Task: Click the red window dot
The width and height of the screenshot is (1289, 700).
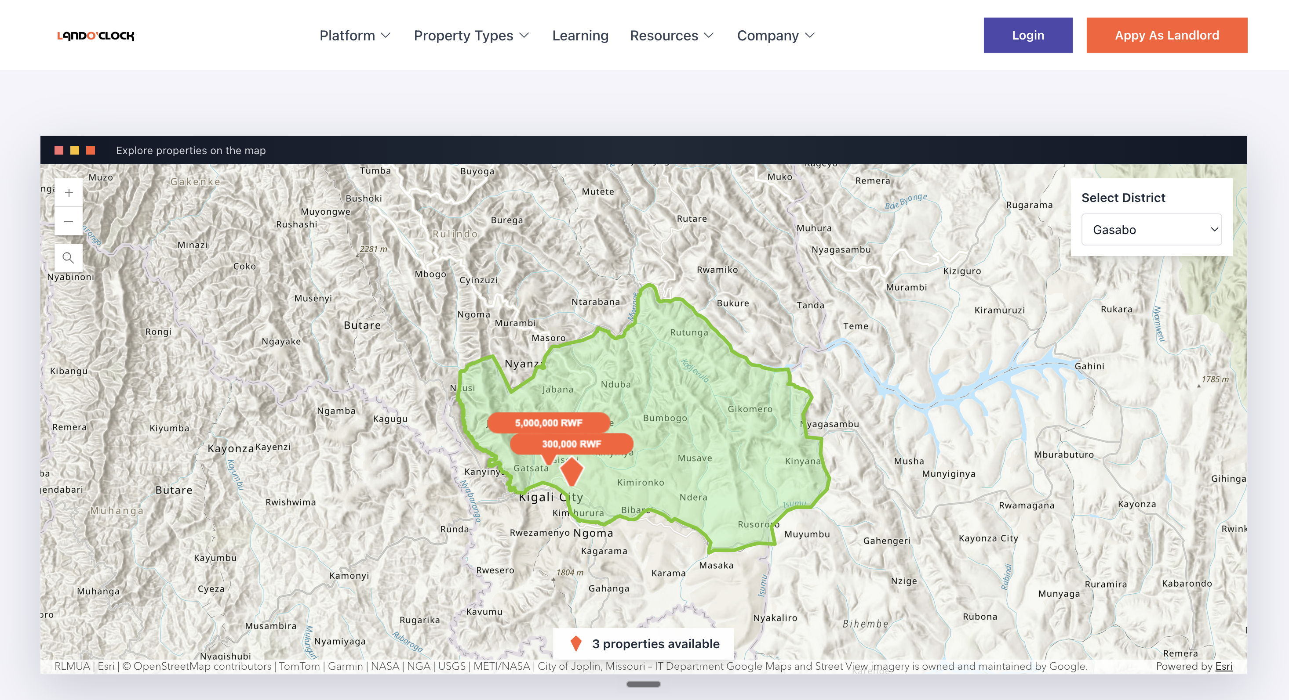Action: tap(59, 150)
